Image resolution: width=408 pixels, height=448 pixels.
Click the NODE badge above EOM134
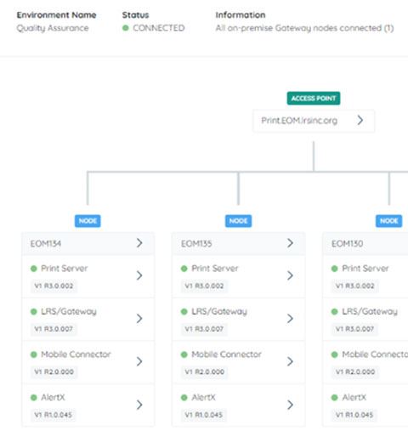tap(88, 221)
